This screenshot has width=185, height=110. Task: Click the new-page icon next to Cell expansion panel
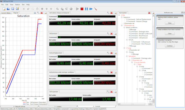click(x=115, y=92)
